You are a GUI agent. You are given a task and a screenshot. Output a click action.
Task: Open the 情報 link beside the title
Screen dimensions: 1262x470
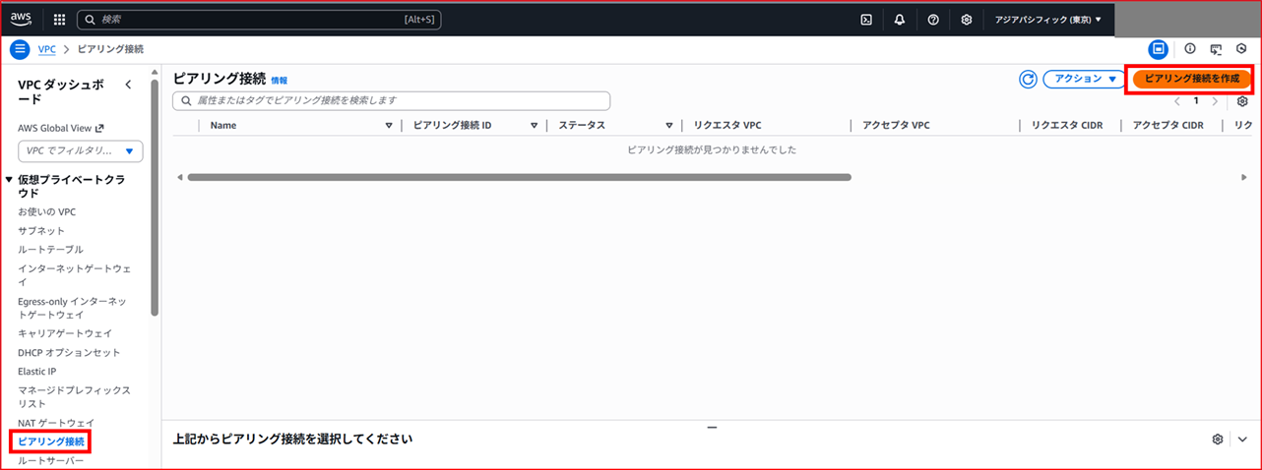pyautogui.click(x=280, y=80)
